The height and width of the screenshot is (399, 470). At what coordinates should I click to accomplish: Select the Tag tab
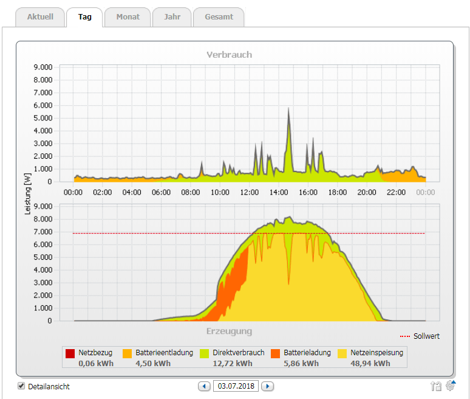(x=85, y=17)
